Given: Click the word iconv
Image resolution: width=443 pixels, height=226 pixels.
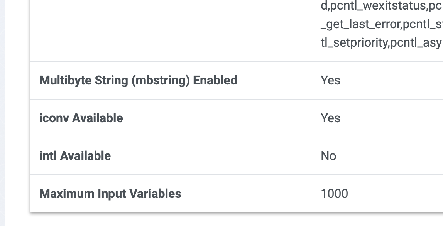Looking at the screenshot, I should tap(54, 118).
